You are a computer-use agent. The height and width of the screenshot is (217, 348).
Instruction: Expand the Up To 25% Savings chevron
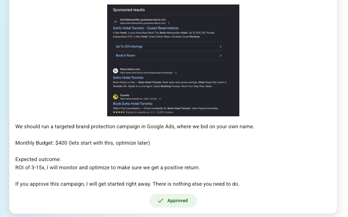click(221, 47)
